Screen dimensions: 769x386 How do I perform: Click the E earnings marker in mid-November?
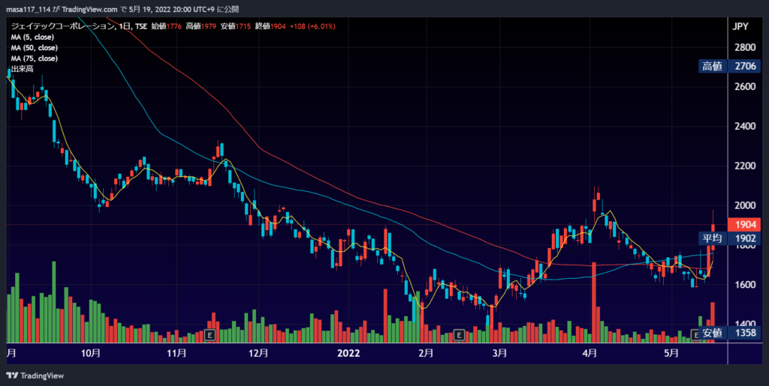(x=210, y=335)
